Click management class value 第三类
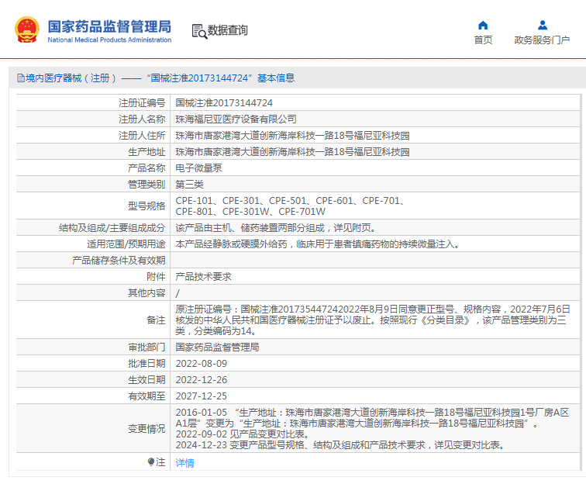 [189, 185]
